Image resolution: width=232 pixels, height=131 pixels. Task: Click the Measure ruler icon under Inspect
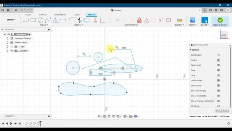point(180,20)
